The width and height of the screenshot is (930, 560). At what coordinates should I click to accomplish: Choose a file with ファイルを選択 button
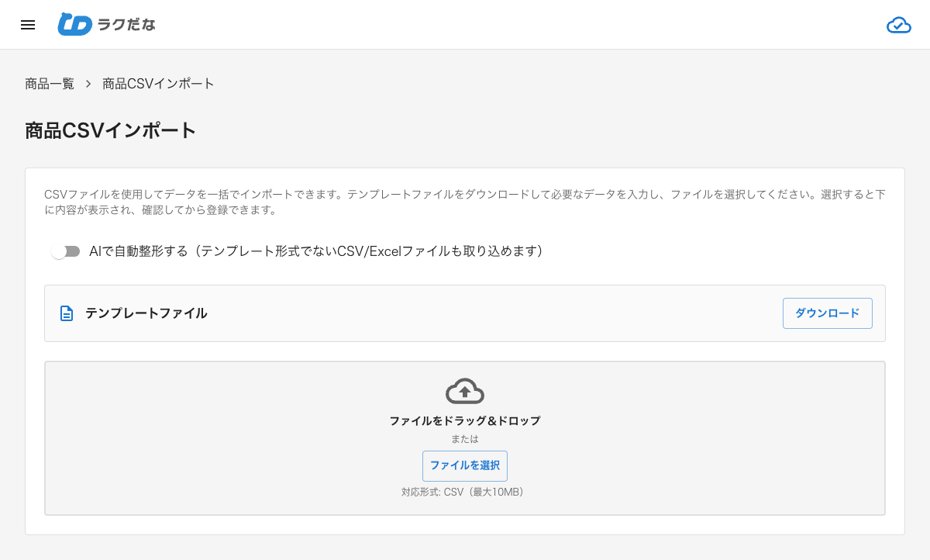[x=465, y=466]
